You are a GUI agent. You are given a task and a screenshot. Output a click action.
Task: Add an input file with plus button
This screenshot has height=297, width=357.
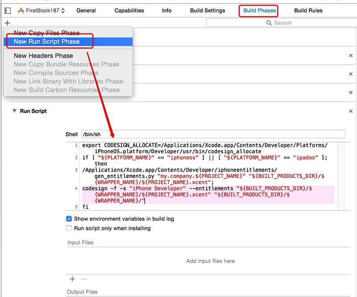click(x=72, y=279)
